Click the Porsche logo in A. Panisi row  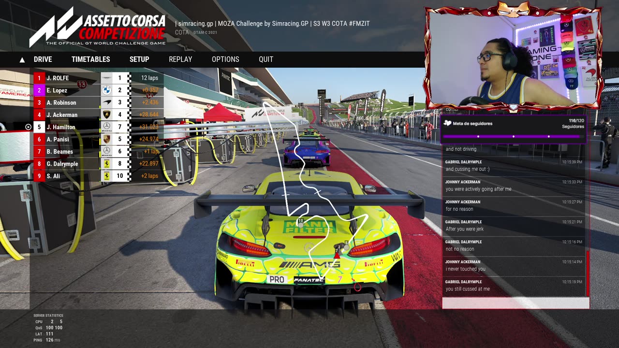(x=107, y=139)
